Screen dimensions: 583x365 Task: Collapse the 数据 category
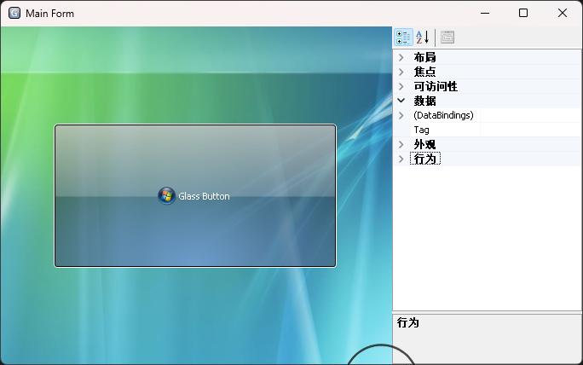(x=401, y=101)
